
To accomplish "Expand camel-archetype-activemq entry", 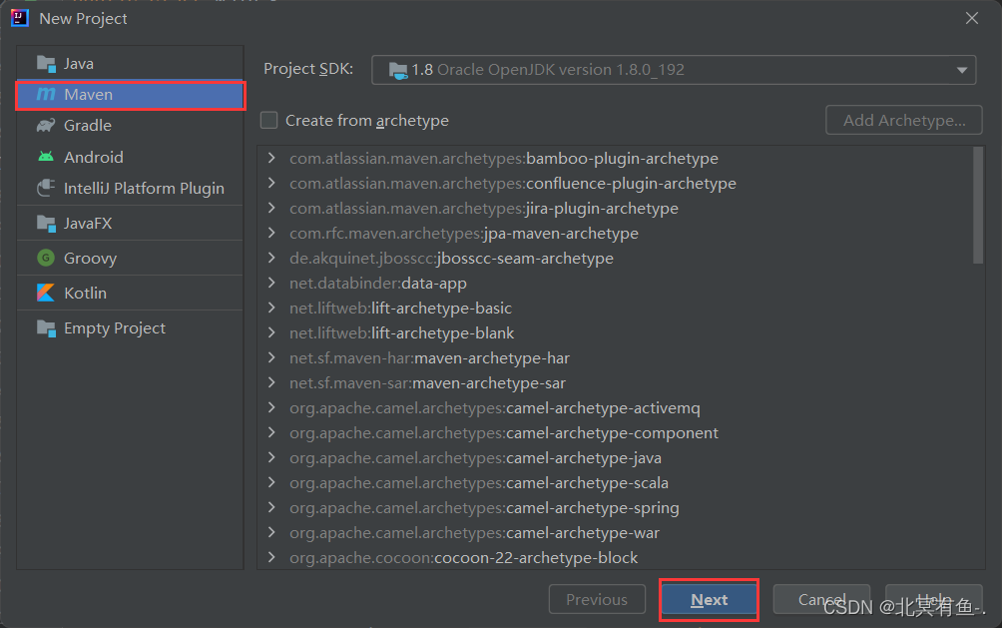I will click(x=271, y=407).
